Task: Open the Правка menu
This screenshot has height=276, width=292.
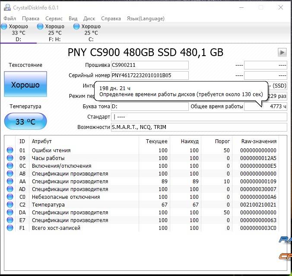Action: click(x=31, y=19)
